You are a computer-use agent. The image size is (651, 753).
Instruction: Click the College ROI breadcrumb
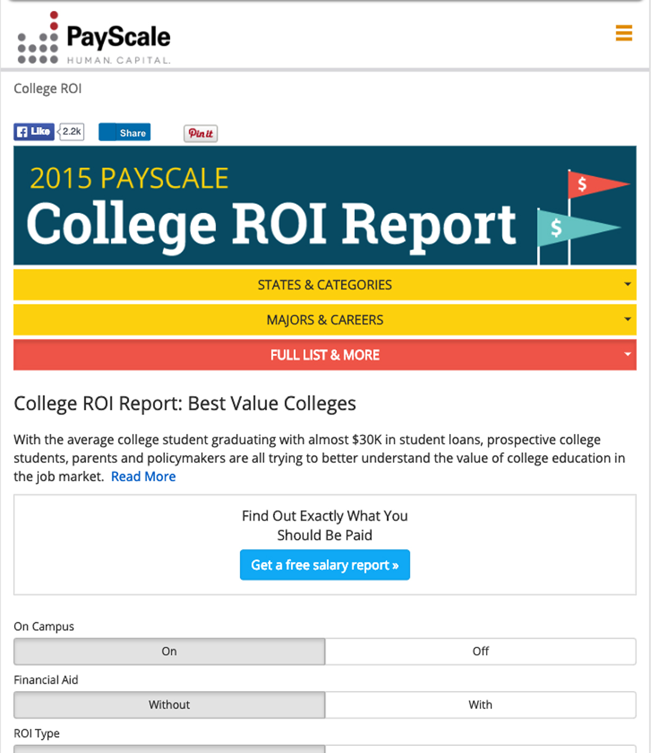[48, 88]
